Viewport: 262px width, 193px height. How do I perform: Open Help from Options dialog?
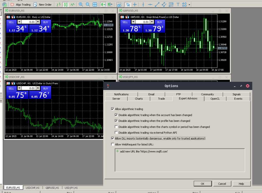241,184
